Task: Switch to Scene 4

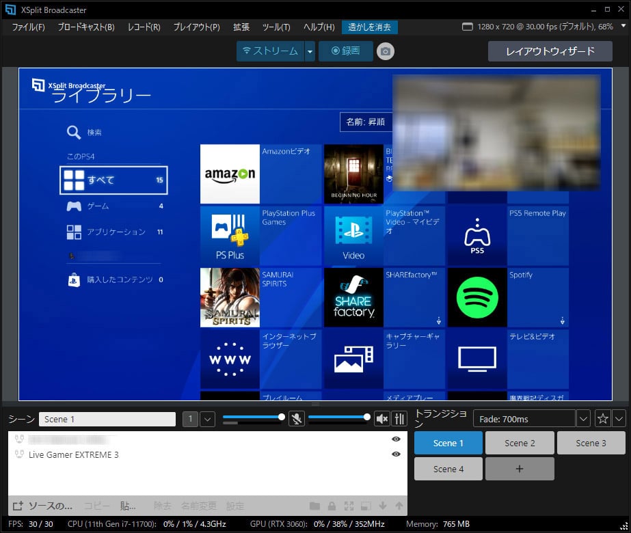Action: (x=448, y=469)
